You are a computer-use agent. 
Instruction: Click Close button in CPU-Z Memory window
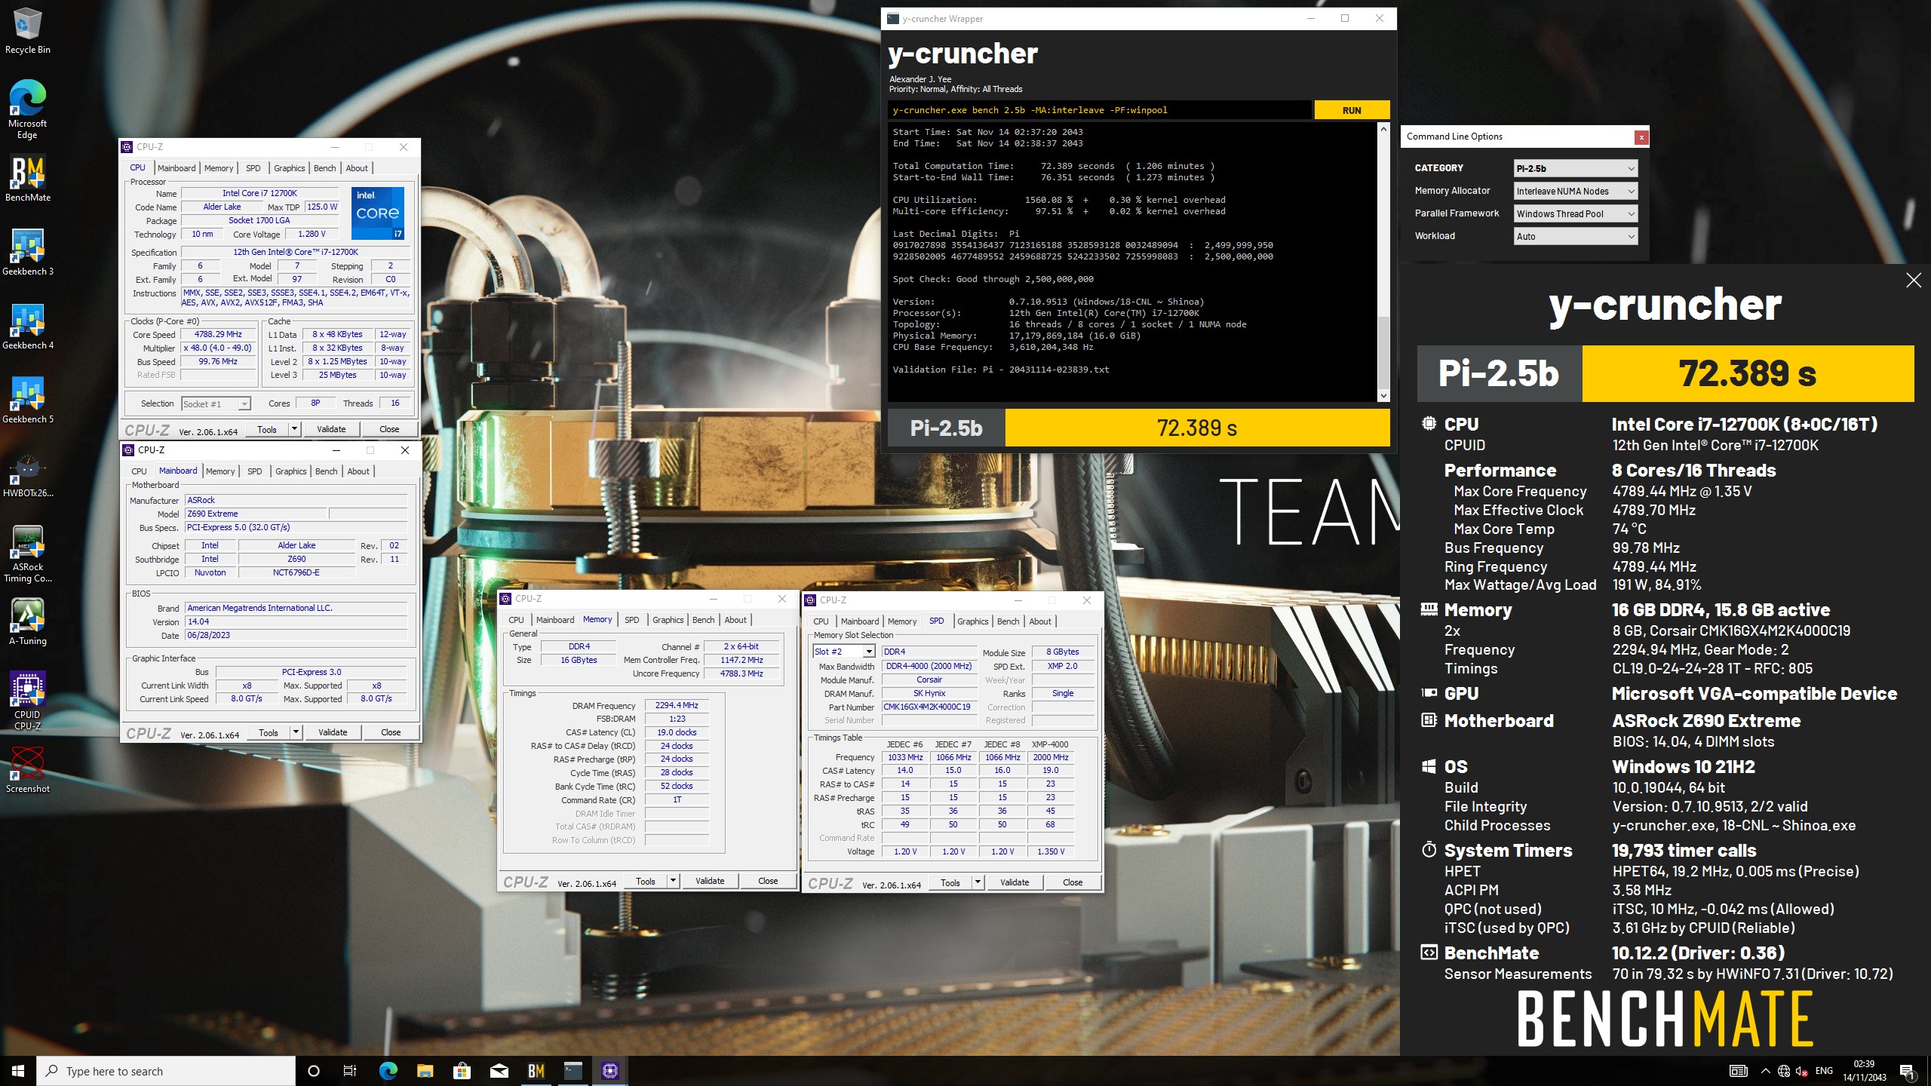pos(768,881)
